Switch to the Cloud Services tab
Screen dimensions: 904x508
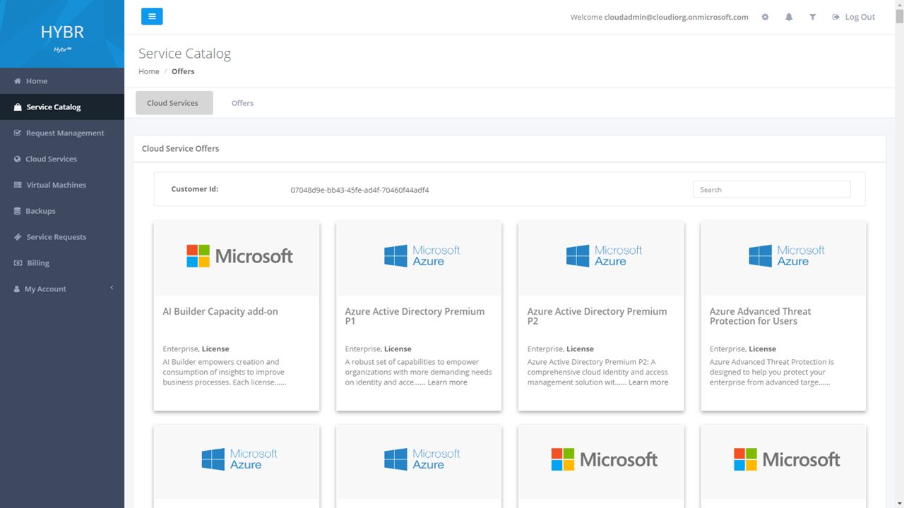click(174, 103)
